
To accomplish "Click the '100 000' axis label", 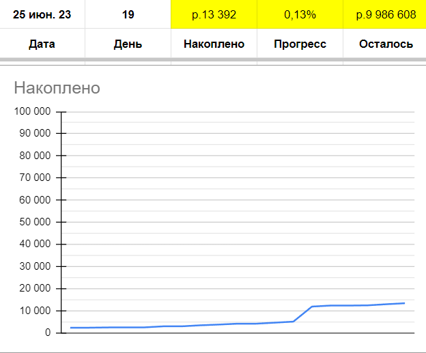I will click(x=32, y=111).
